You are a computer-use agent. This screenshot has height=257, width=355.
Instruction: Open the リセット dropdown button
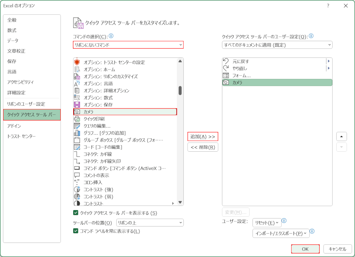click(267, 223)
